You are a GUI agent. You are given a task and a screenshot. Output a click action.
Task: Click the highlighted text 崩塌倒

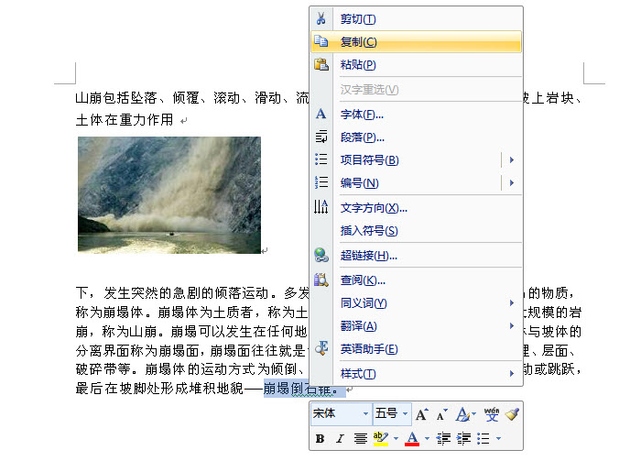tap(284, 389)
